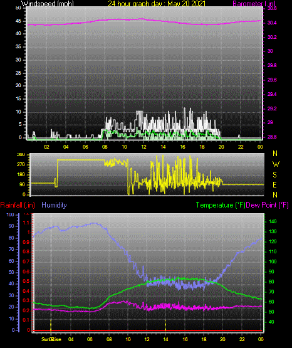The image size is (292, 348).
Task: Select hour label 02 under windspeed chart
Action: (x=46, y=147)
